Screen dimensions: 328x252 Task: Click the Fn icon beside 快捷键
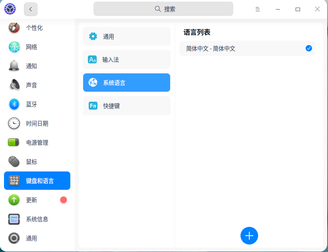click(93, 106)
